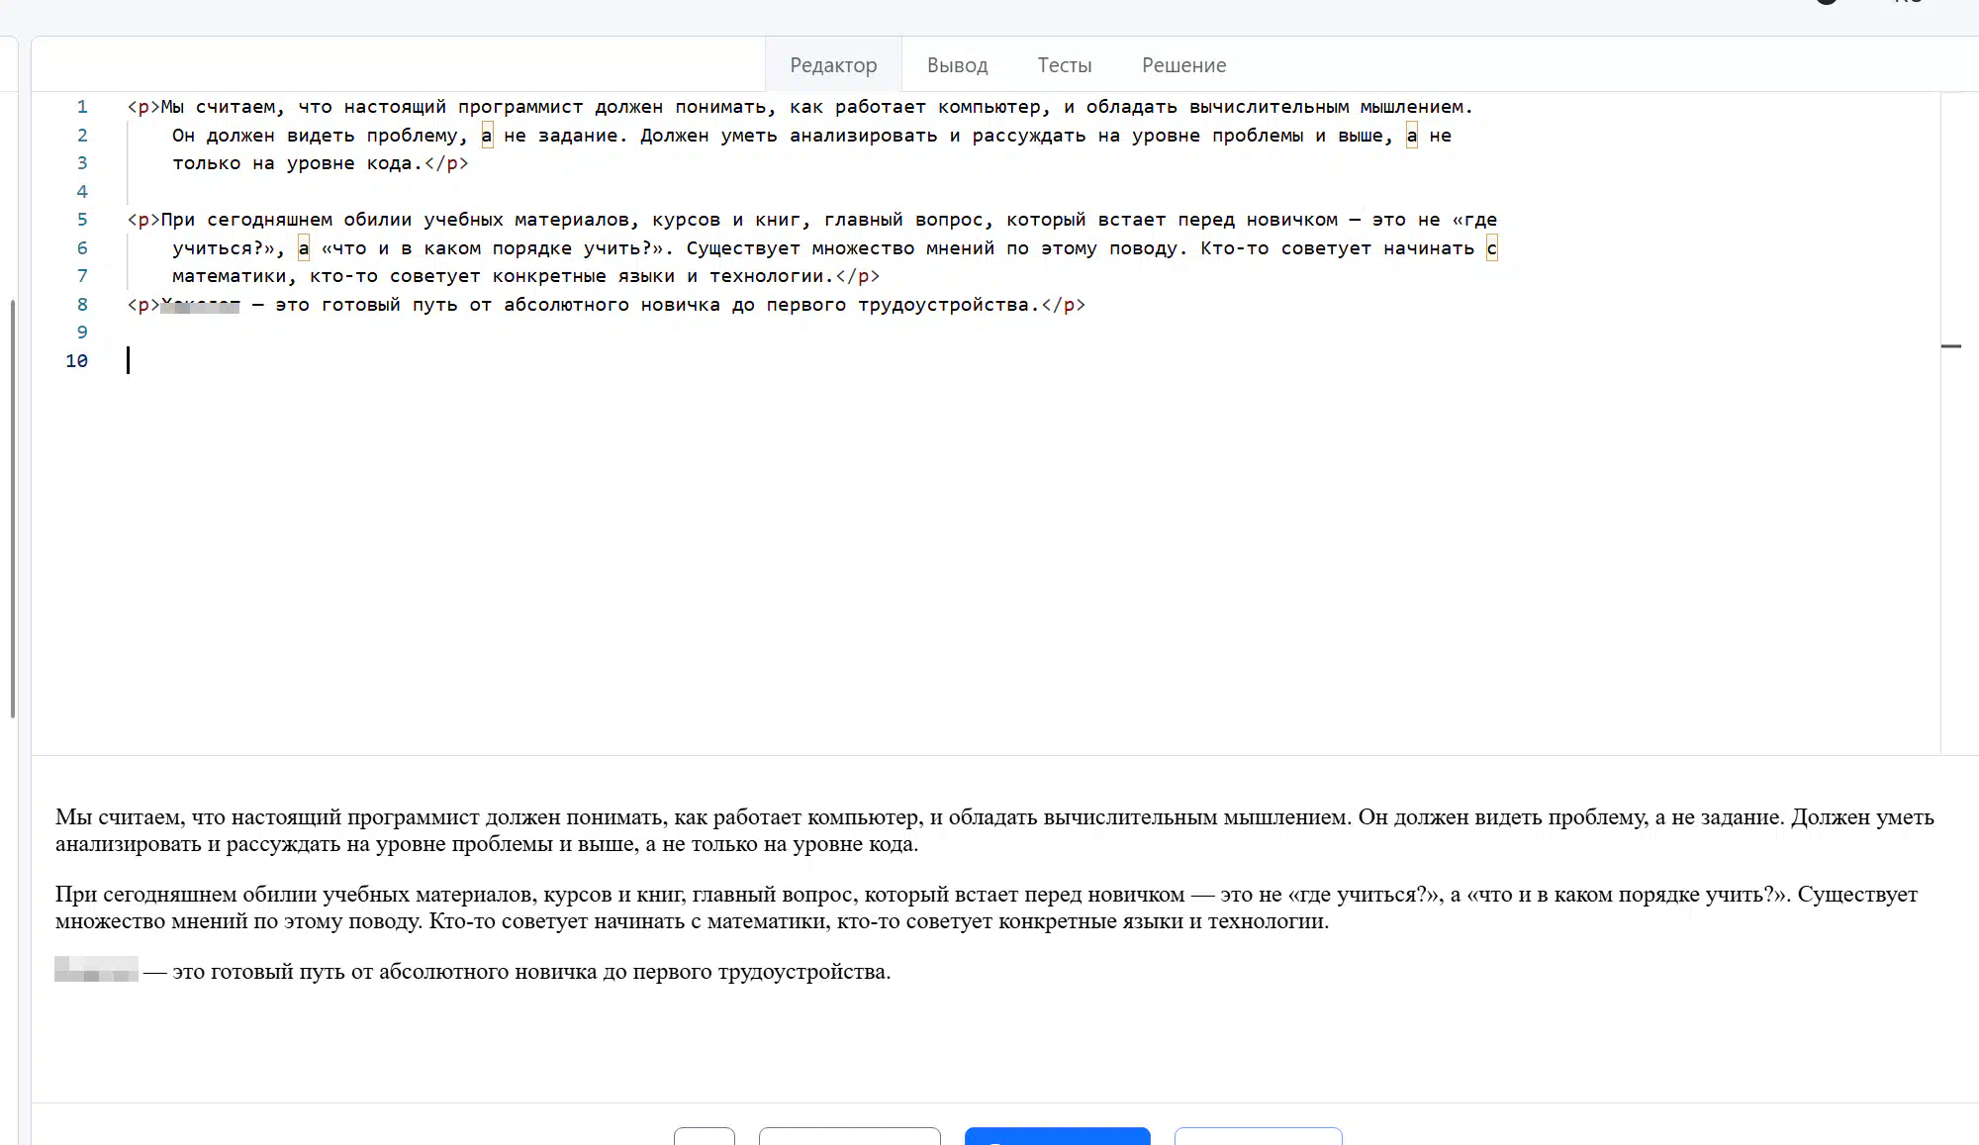Click code line 'только на уровне кода.'
Image resolution: width=1979 pixels, height=1145 pixels.
point(320,163)
